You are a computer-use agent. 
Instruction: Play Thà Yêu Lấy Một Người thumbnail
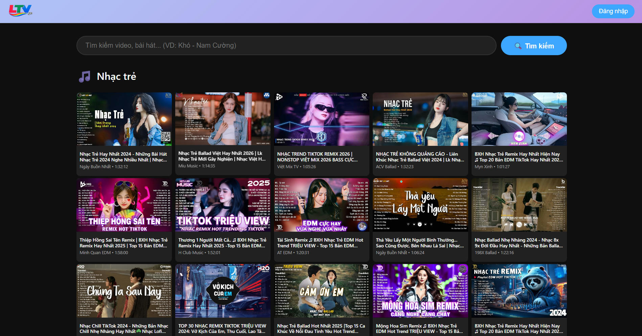pos(420,205)
